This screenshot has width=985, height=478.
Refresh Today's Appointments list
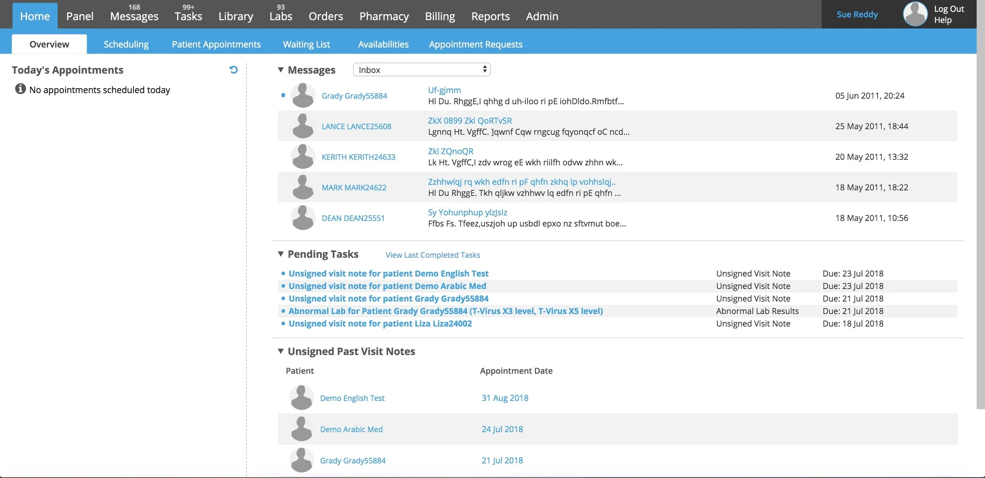[x=234, y=70]
